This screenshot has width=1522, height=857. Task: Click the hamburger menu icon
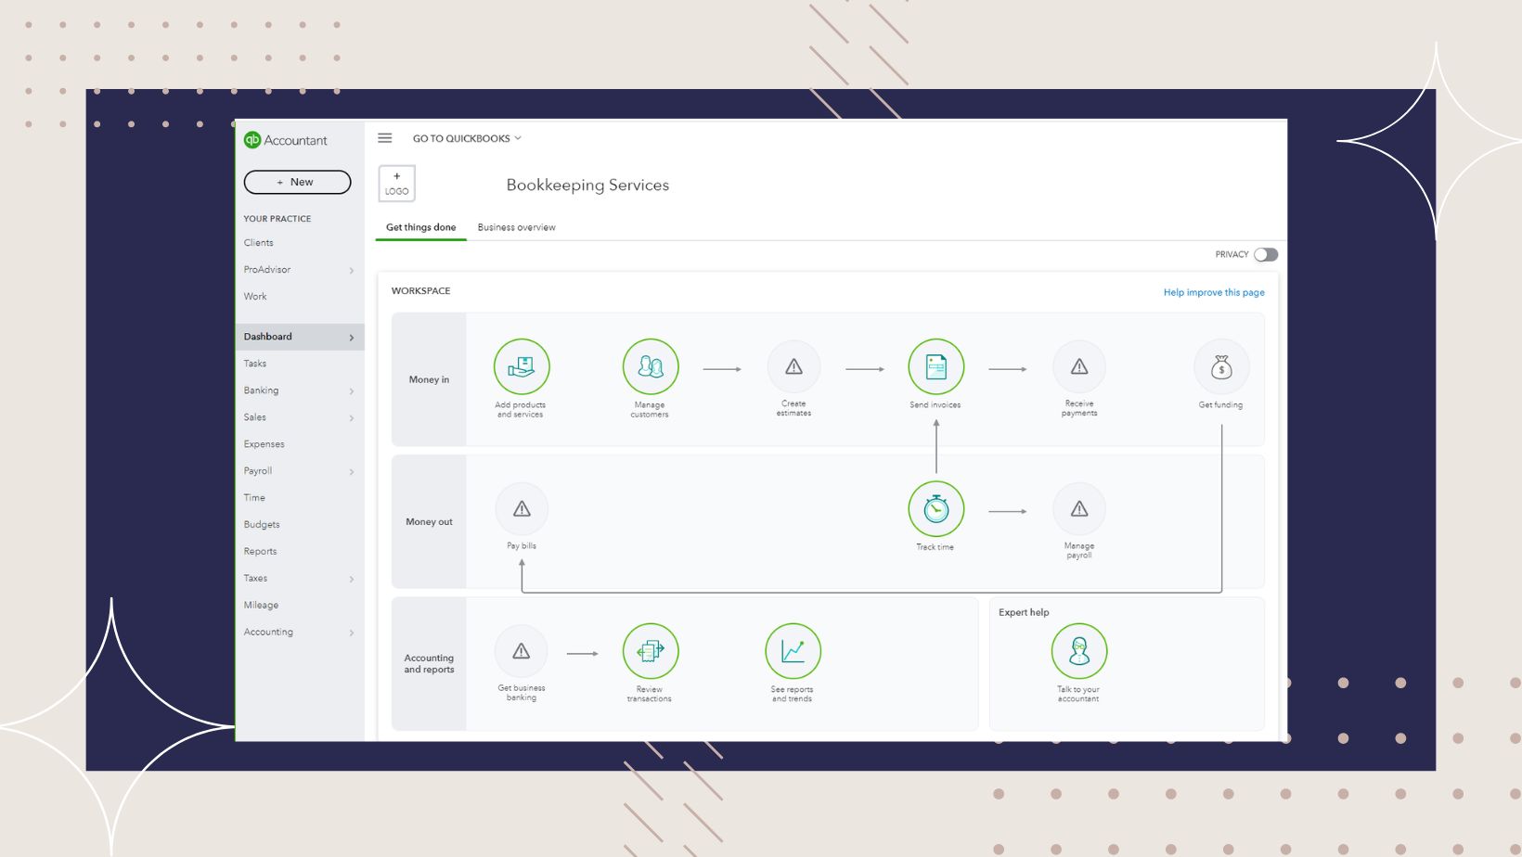point(385,138)
